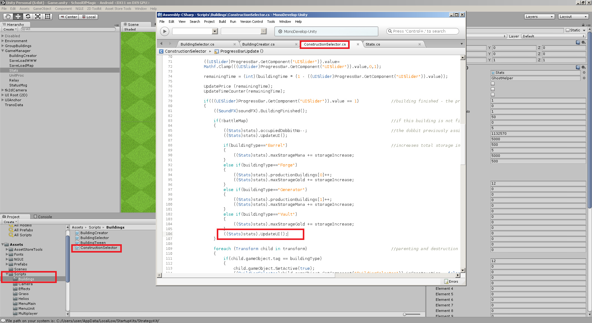
Task: Collapse the Scripts folder in Project
Action: (x=7, y=274)
